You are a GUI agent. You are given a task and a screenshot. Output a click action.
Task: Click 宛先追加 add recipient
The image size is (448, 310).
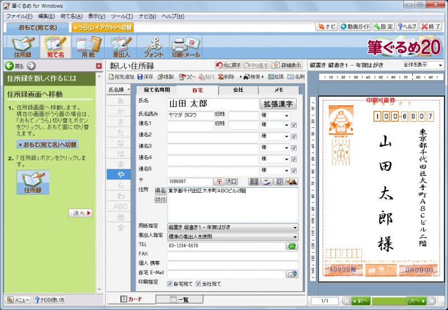(x=121, y=77)
